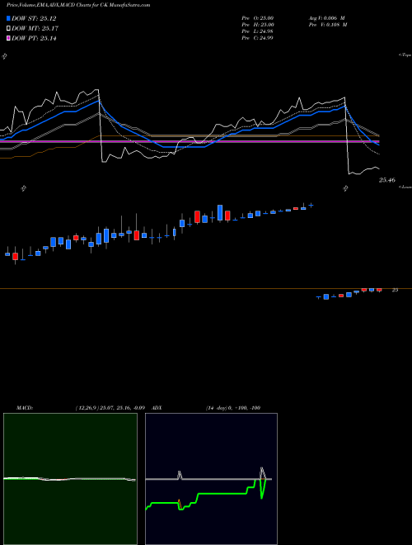Click the chart title mentioning MunafaSutra.com
The image size is (412, 545).
78,5
